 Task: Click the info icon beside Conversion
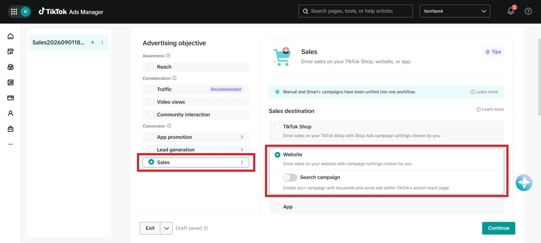point(169,126)
